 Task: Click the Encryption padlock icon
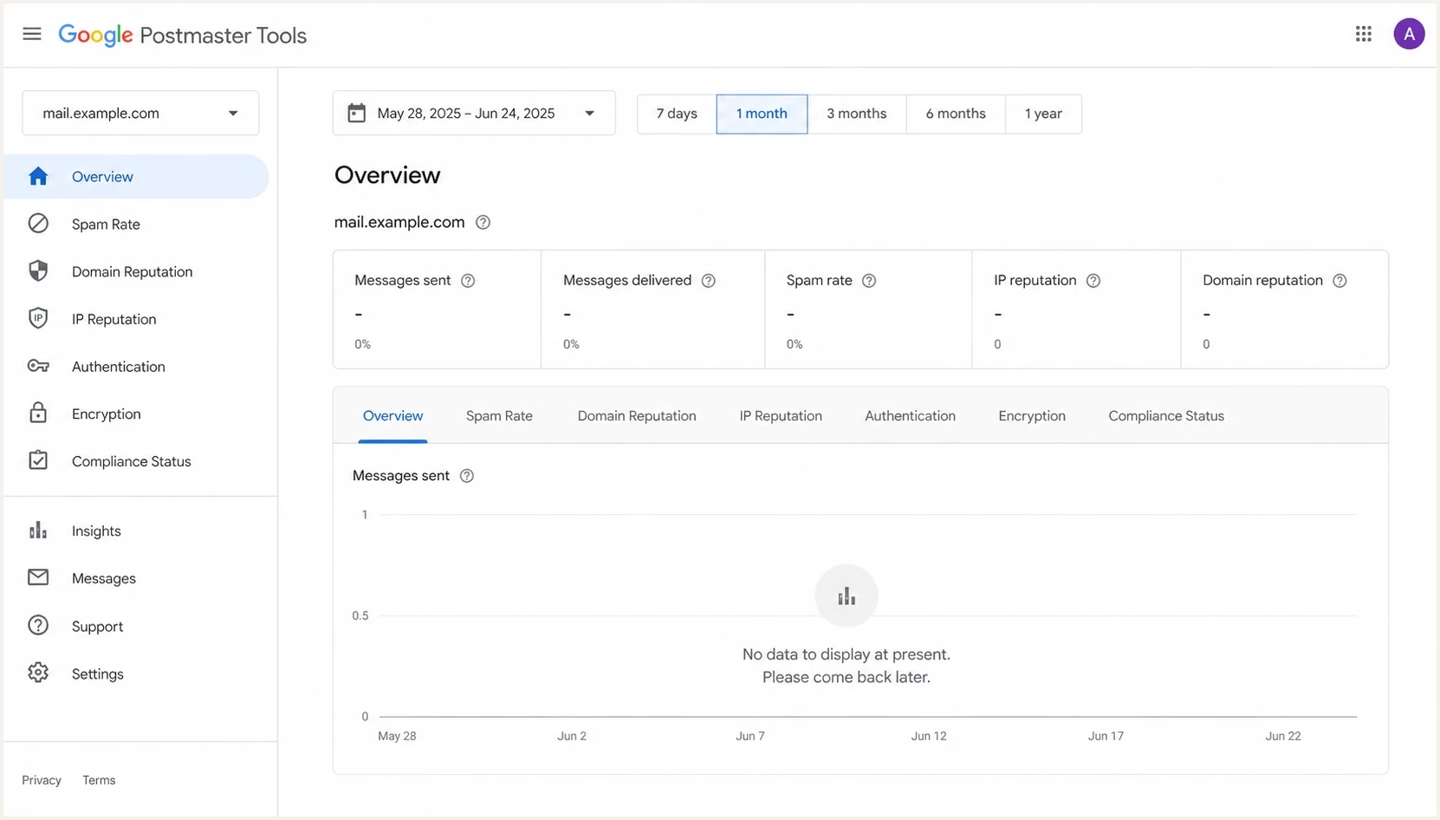pyautogui.click(x=38, y=413)
